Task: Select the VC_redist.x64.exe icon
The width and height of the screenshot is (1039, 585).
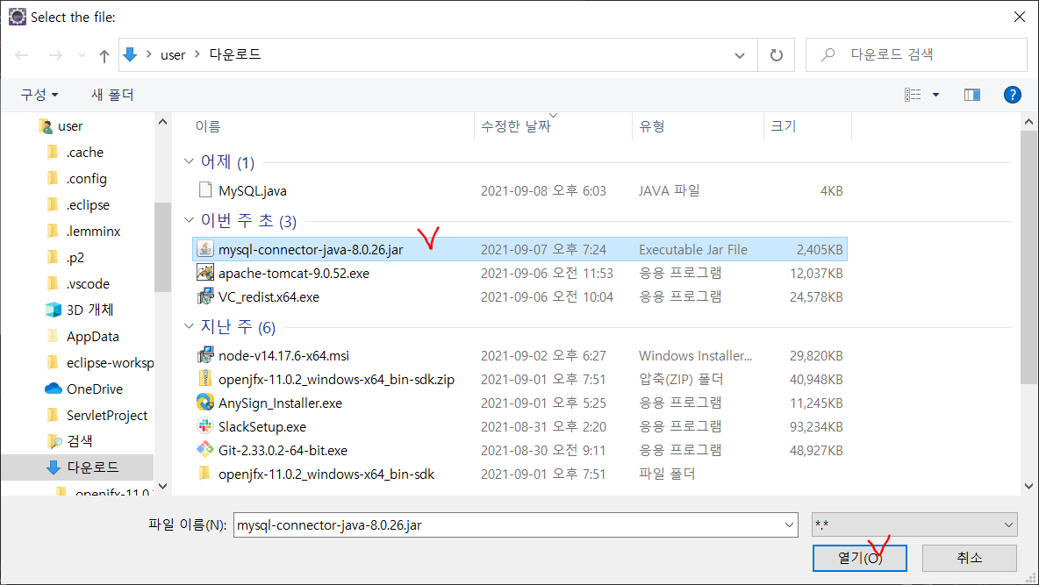Action: point(205,296)
